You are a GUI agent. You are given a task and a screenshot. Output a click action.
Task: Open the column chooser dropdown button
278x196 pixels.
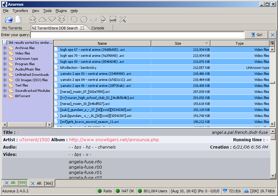click(x=272, y=43)
